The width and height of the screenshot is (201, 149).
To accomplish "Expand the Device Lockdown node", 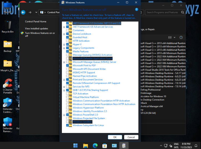I will (64, 34).
